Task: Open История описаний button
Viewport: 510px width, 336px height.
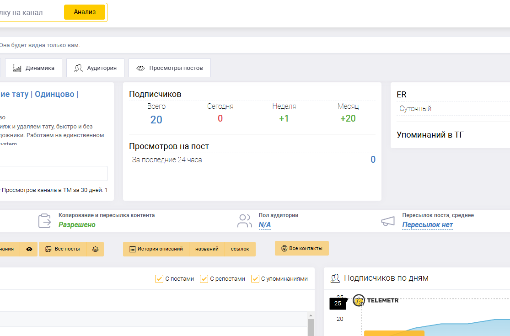Action: click(x=156, y=249)
